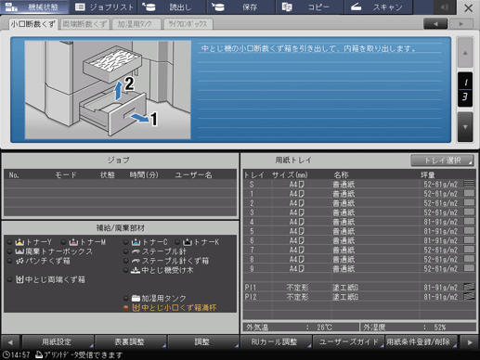Select the 小口断裁くず tab

click(x=33, y=24)
